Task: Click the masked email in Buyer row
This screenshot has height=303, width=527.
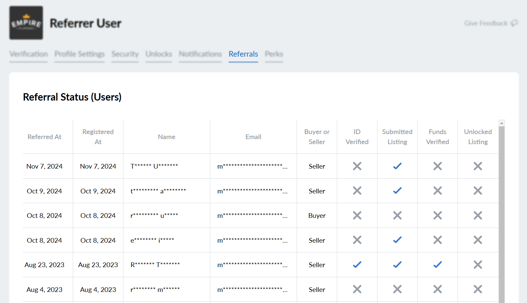Action: [x=252, y=216]
